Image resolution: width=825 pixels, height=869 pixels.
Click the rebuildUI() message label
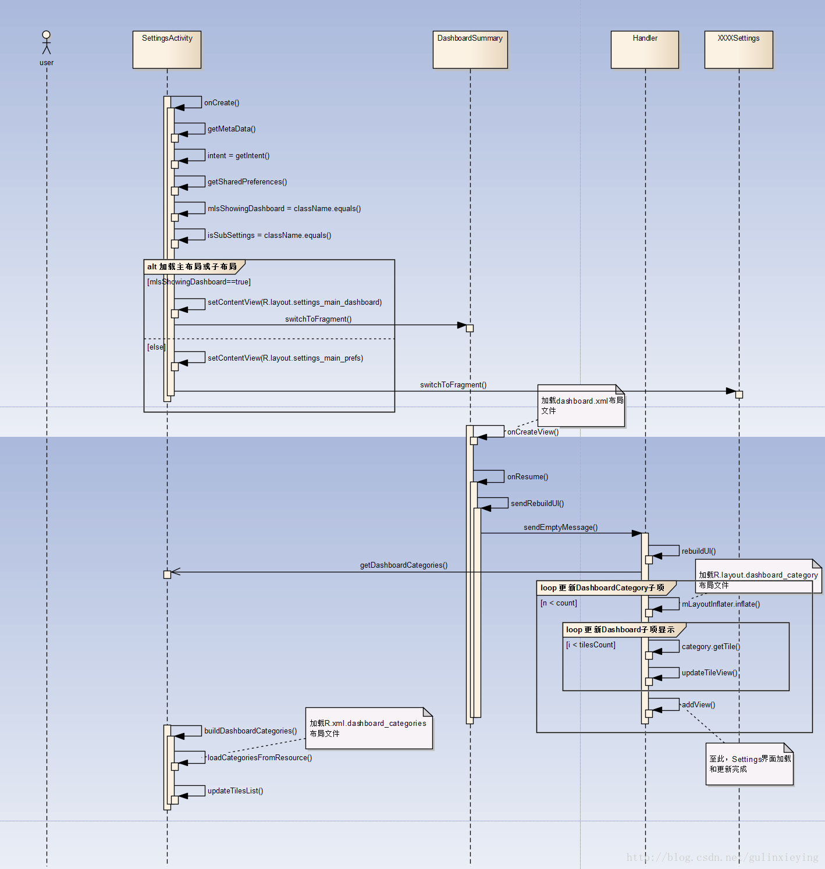[x=699, y=551]
